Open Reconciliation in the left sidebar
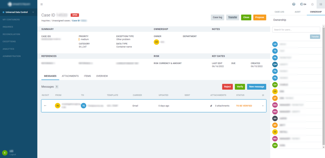Viewport: 325px width, 158px height. click(x=11, y=34)
